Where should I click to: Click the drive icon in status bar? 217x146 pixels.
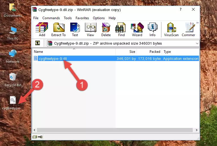tap(35, 137)
